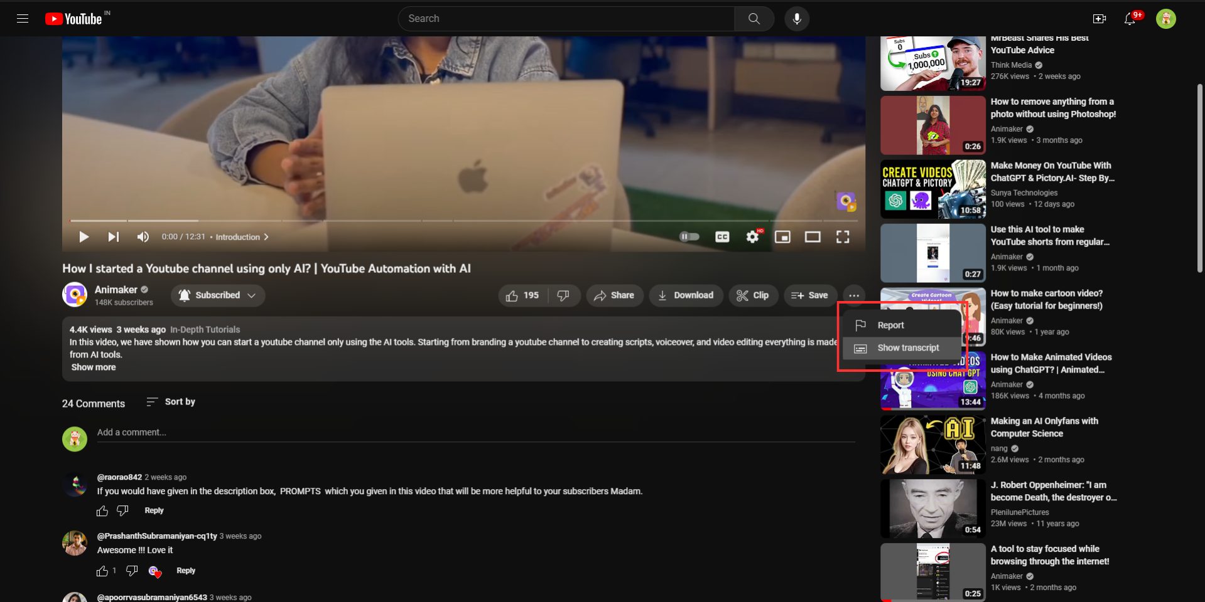The height and width of the screenshot is (602, 1205).
Task: Enter fullscreen mode
Action: (843, 236)
